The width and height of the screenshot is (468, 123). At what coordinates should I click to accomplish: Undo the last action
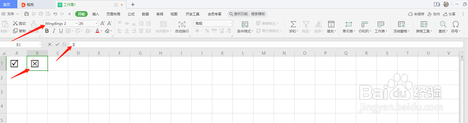click(x=55, y=14)
